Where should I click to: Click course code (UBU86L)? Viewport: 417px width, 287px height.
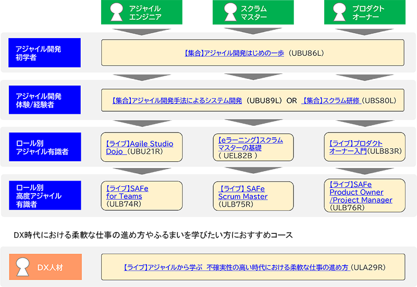pyautogui.click(x=306, y=53)
